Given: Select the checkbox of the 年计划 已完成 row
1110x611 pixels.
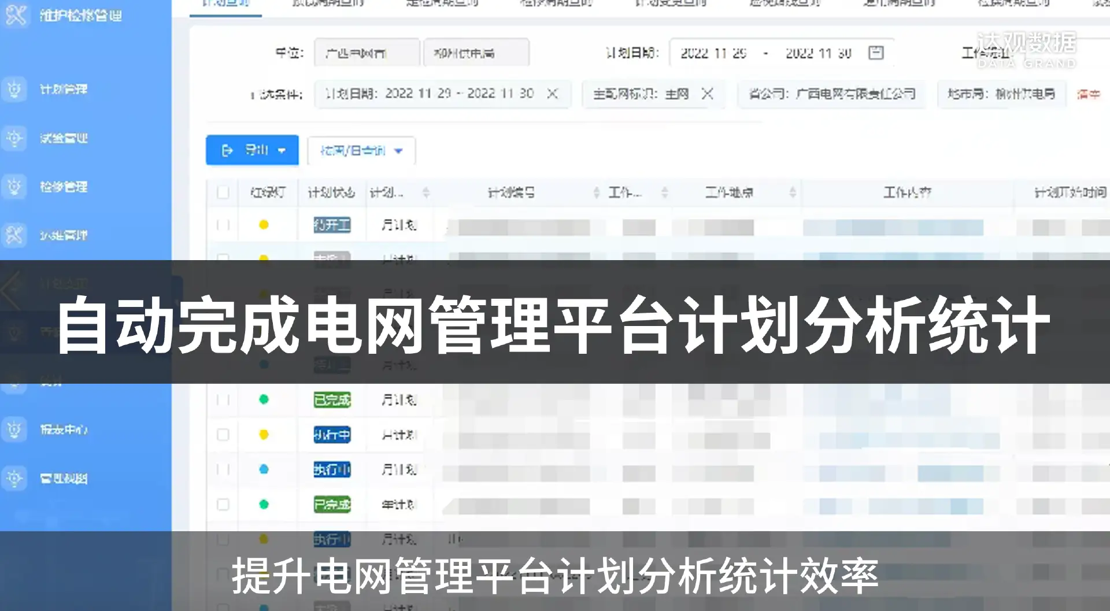Looking at the screenshot, I should tap(223, 505).
